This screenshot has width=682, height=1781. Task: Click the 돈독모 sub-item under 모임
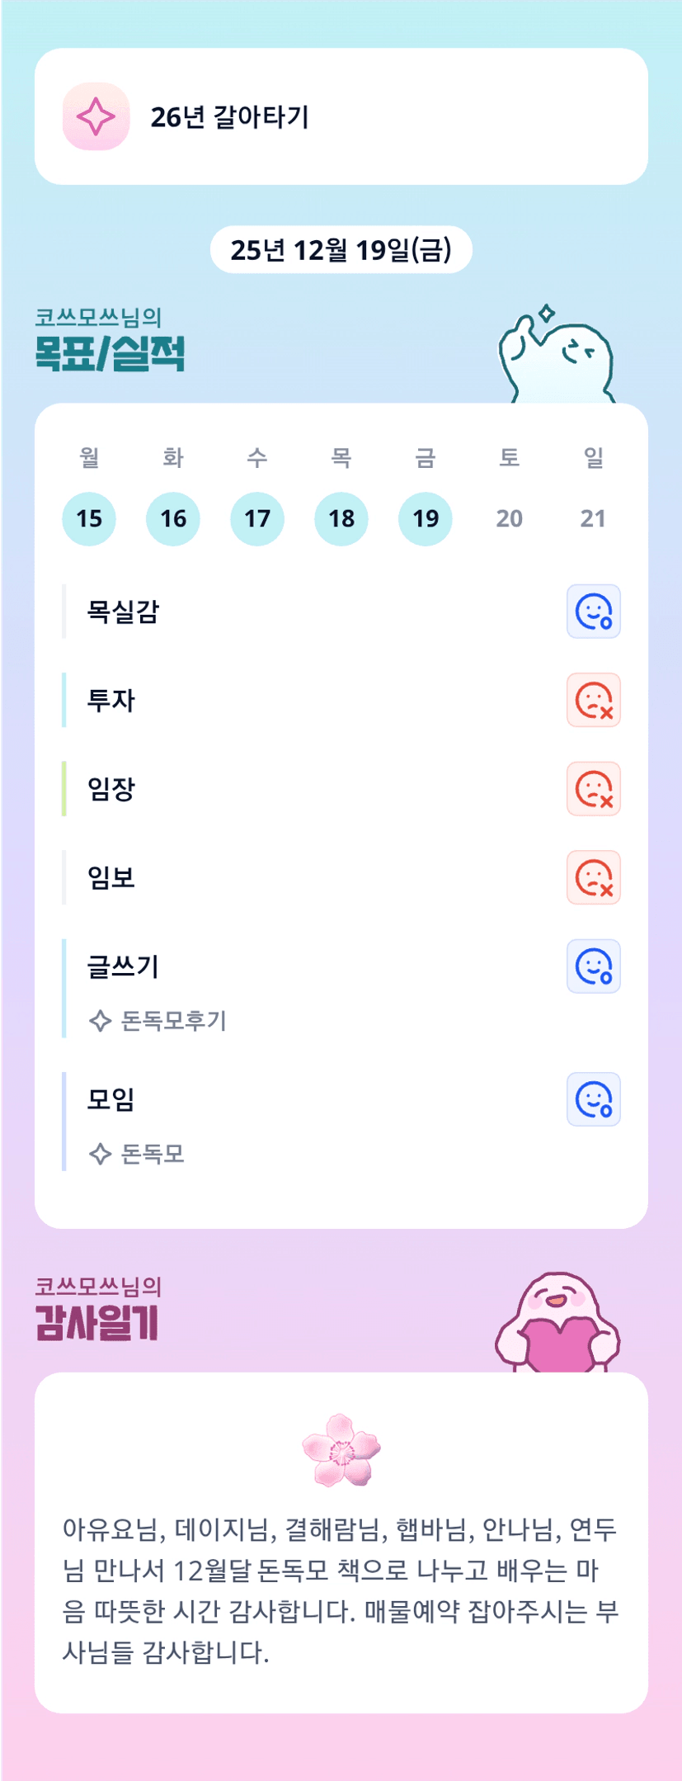point(153,1154)
